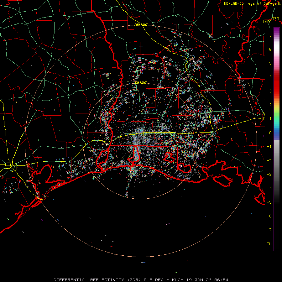Click the -2 value on color scale

coord(269,161)
